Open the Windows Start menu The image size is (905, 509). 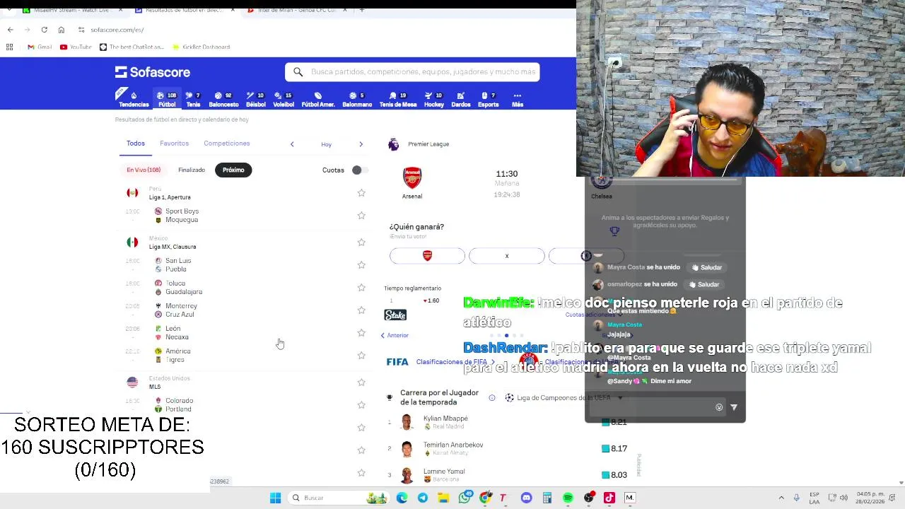(x=275, y=498)
